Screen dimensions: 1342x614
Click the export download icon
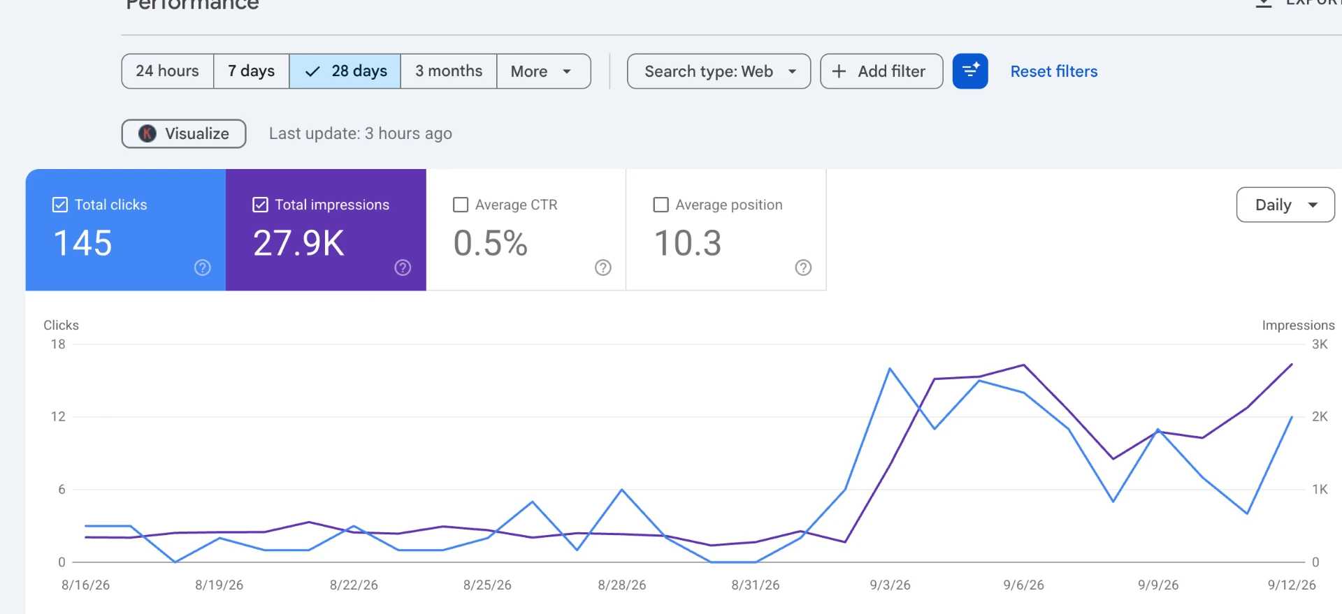[x=1264, y=3]
